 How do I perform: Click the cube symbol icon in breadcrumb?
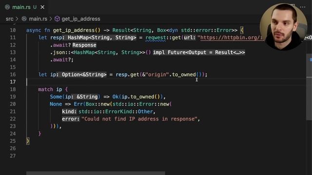tap(57, 19)
